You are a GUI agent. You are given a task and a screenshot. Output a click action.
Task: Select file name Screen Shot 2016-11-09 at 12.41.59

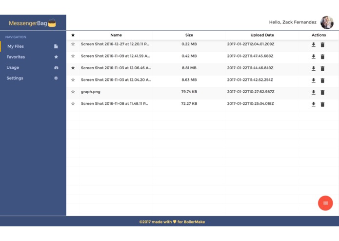pyautogui.click(x=115, y=56)
